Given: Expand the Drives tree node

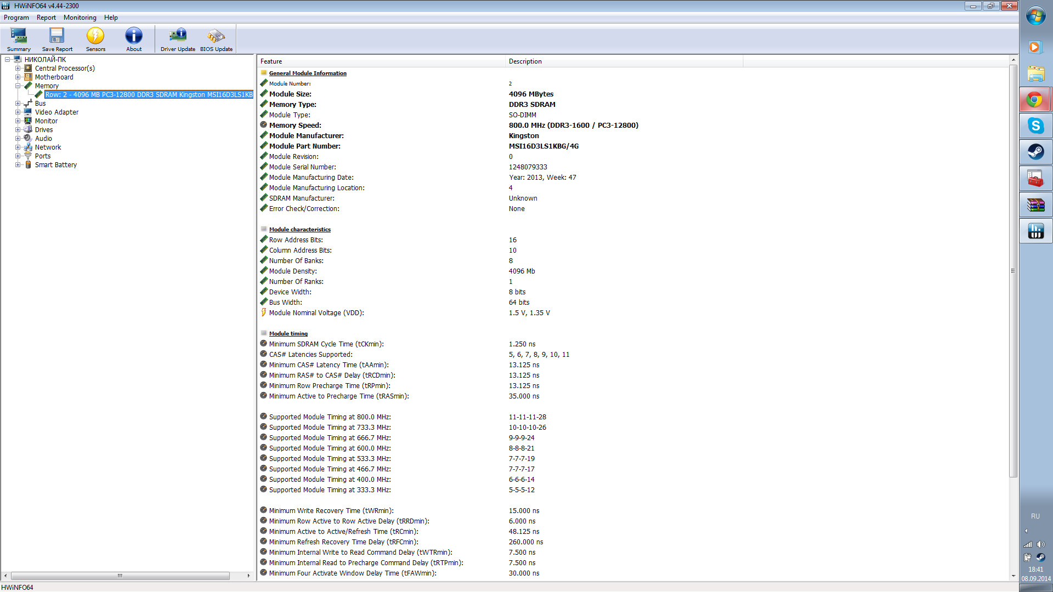Looking at the screenshot, I should (18, 130).
